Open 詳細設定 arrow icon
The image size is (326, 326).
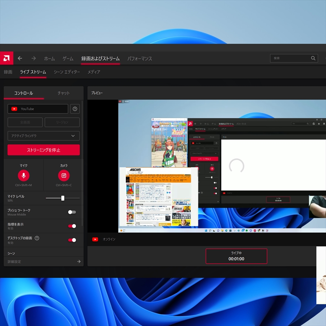coord(79,261)
